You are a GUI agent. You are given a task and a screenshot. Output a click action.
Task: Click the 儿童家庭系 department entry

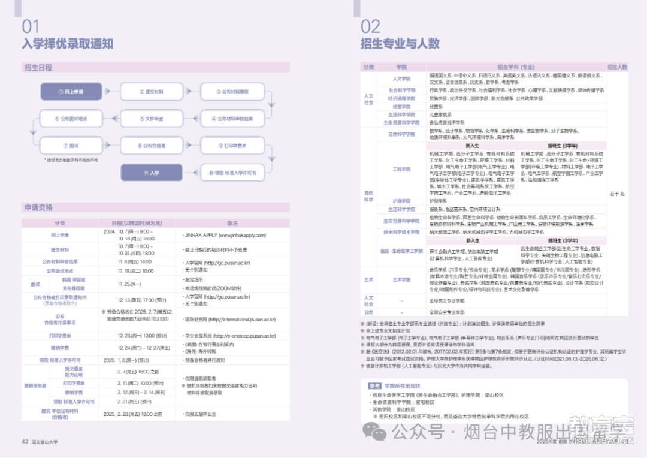(x=440, y=115)
